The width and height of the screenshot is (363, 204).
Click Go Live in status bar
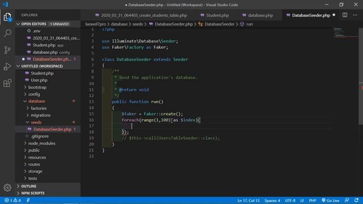point(330,201)
